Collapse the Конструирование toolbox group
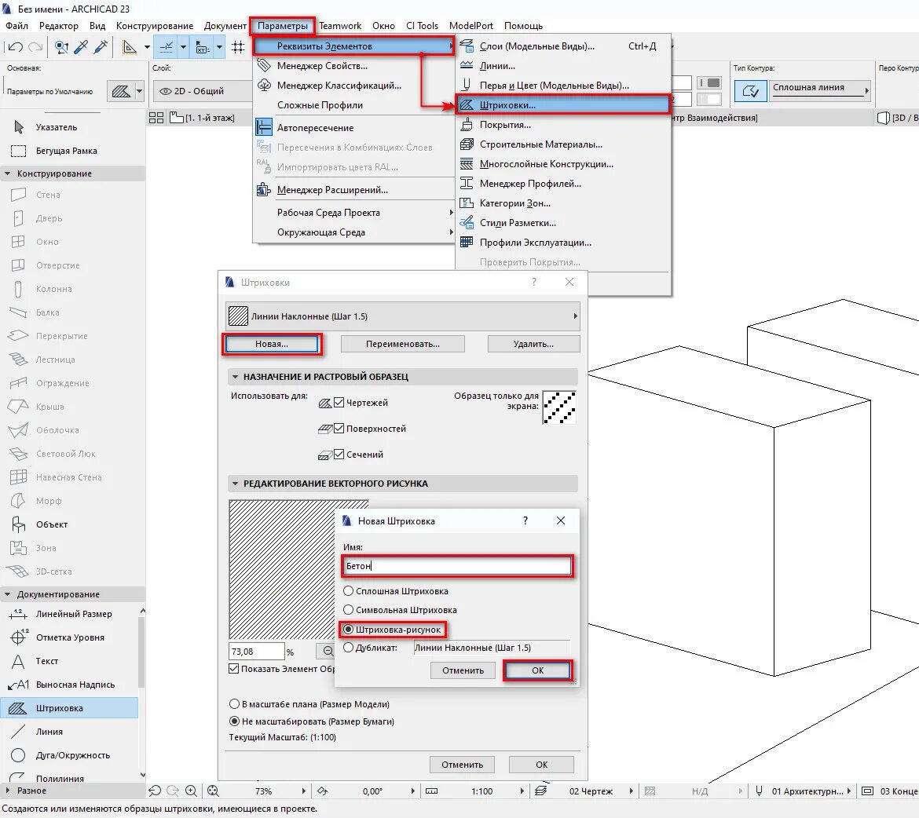 coord(8,173)
